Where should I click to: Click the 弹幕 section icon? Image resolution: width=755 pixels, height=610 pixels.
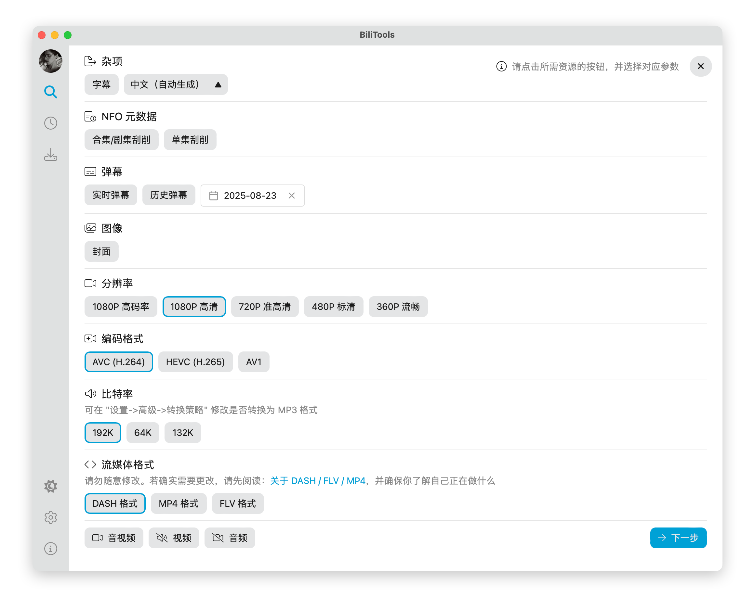90,172
